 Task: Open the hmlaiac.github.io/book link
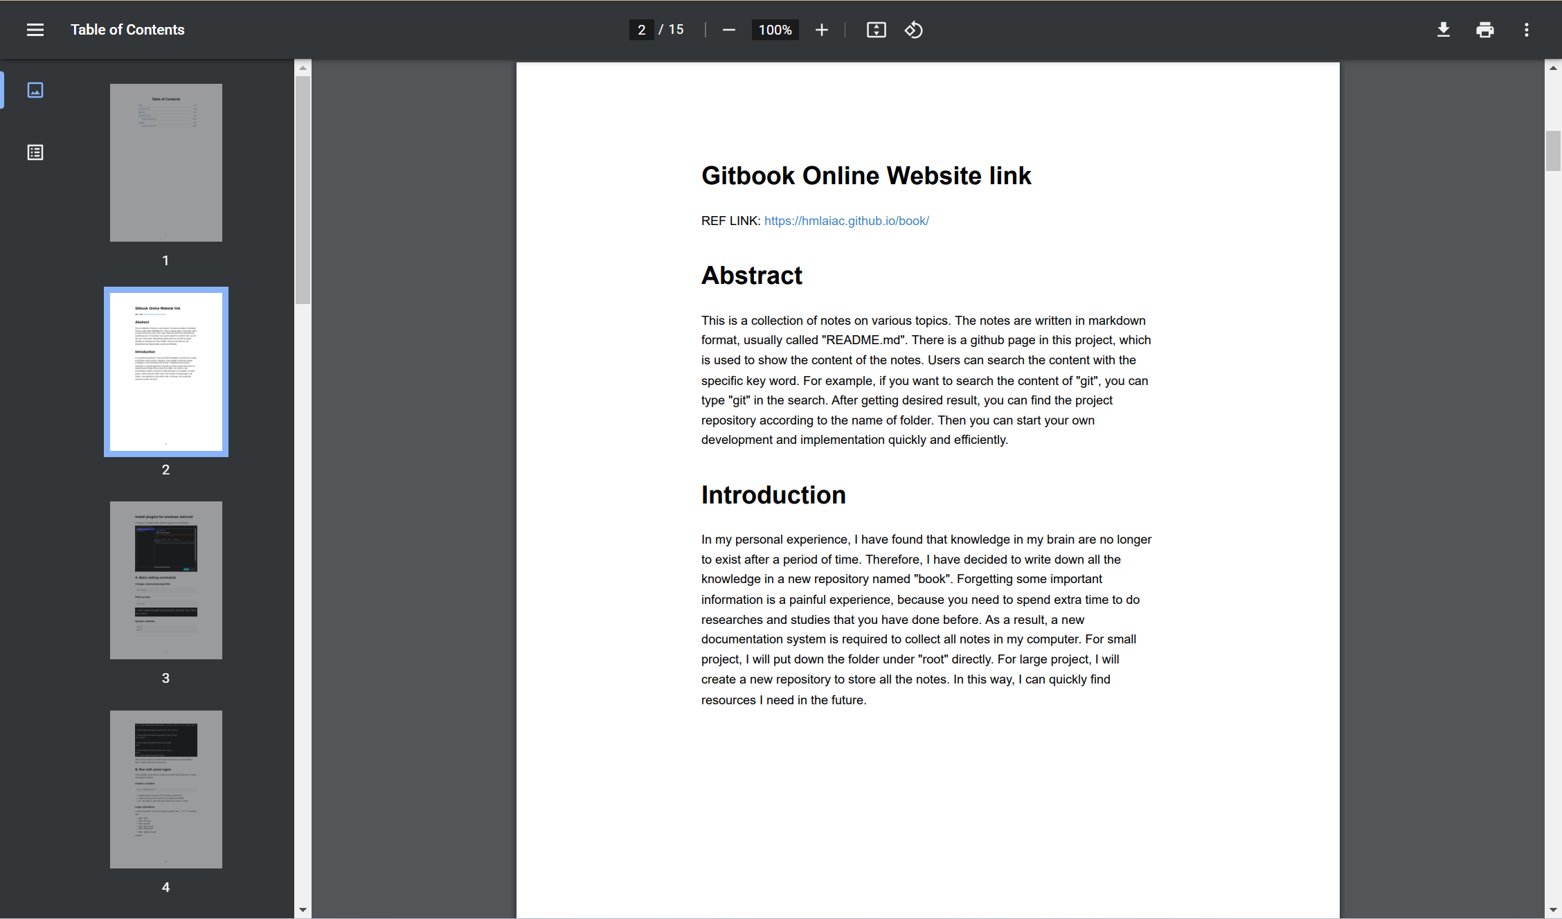click(847, 221)
